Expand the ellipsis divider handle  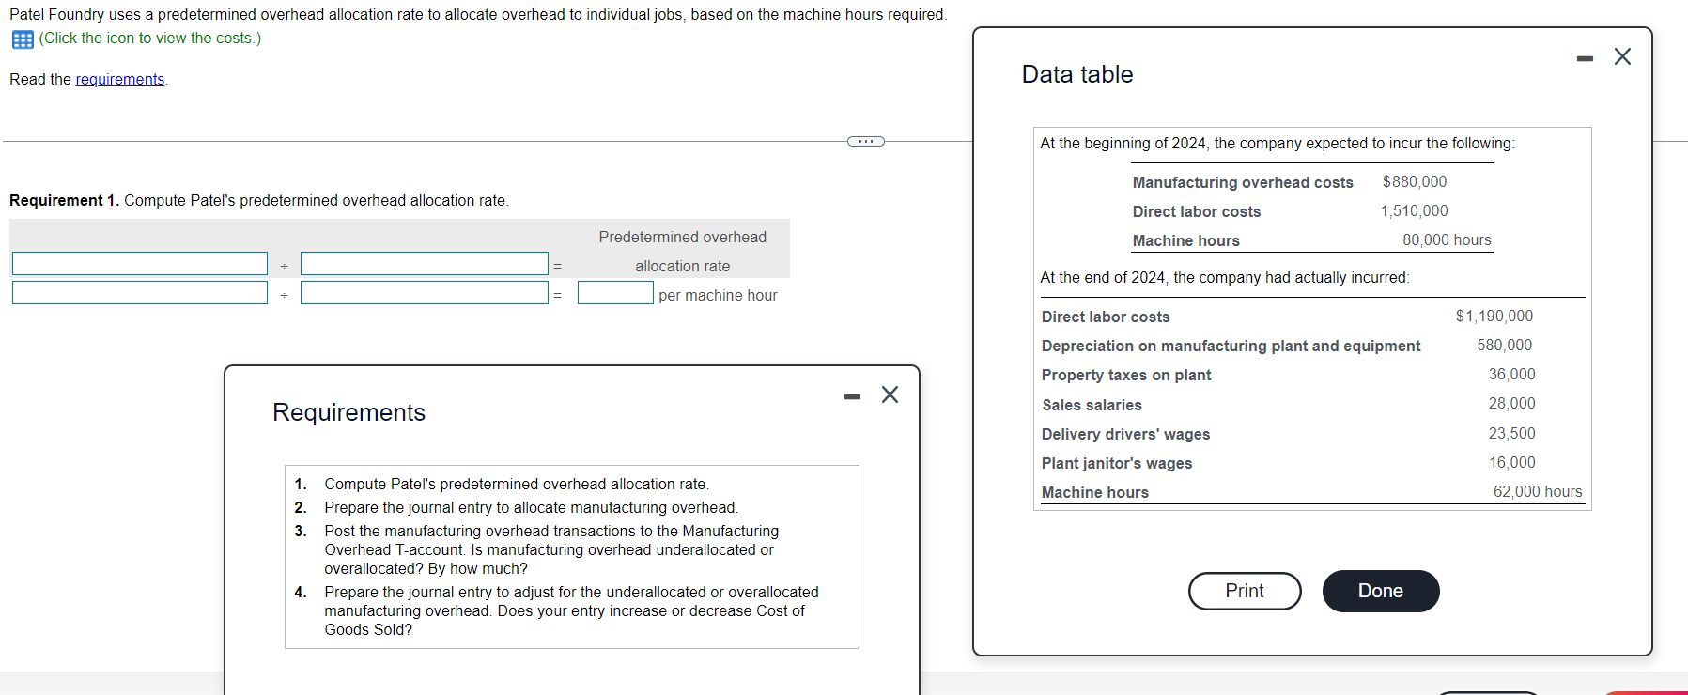(865, 142)
